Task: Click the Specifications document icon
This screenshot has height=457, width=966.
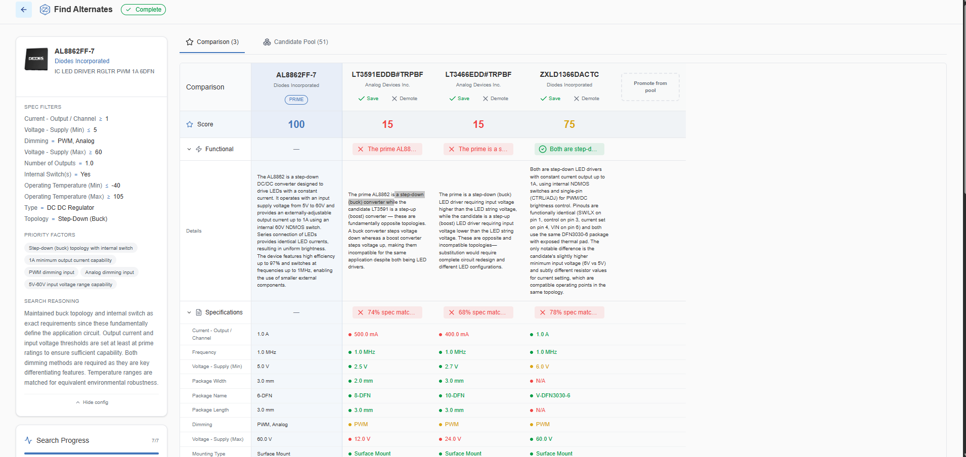Action: (x=199, y=312)
